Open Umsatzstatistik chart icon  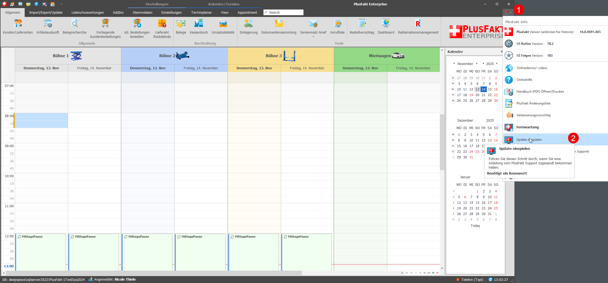coord(223,27)
